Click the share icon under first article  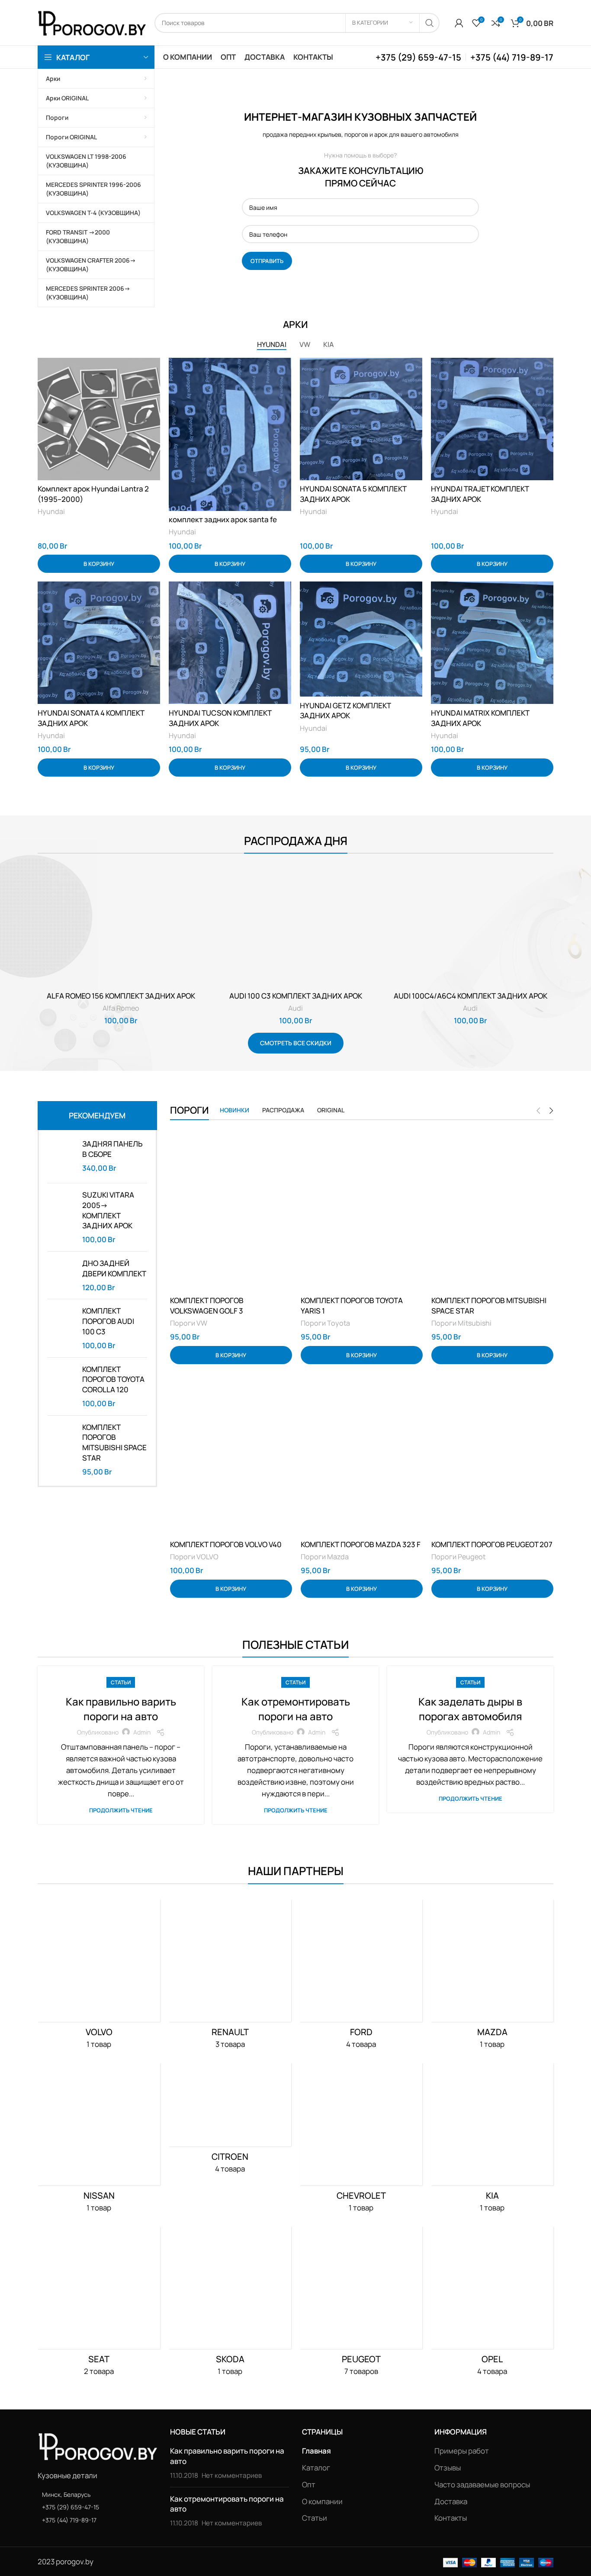(x=160, y=1732)
